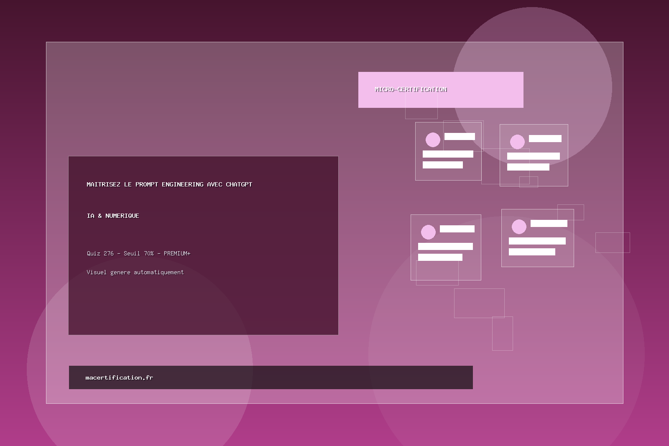669x446 pixels.
Task: Click short white name bar in bottom-left card
Action: pos(457,229)
